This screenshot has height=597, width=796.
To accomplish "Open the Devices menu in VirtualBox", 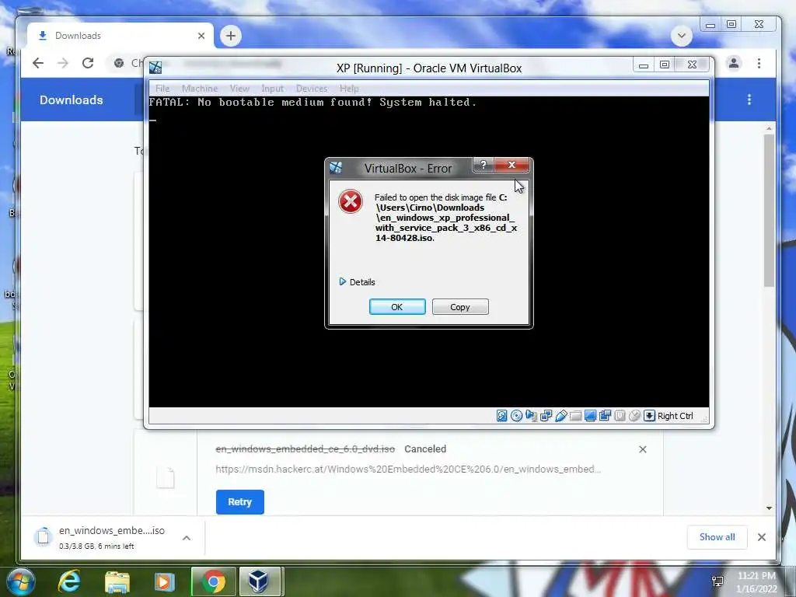I will pos(312,89).
